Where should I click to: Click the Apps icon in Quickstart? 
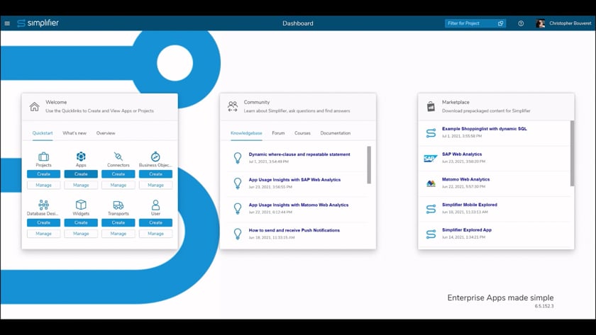[x=81, y=157]
